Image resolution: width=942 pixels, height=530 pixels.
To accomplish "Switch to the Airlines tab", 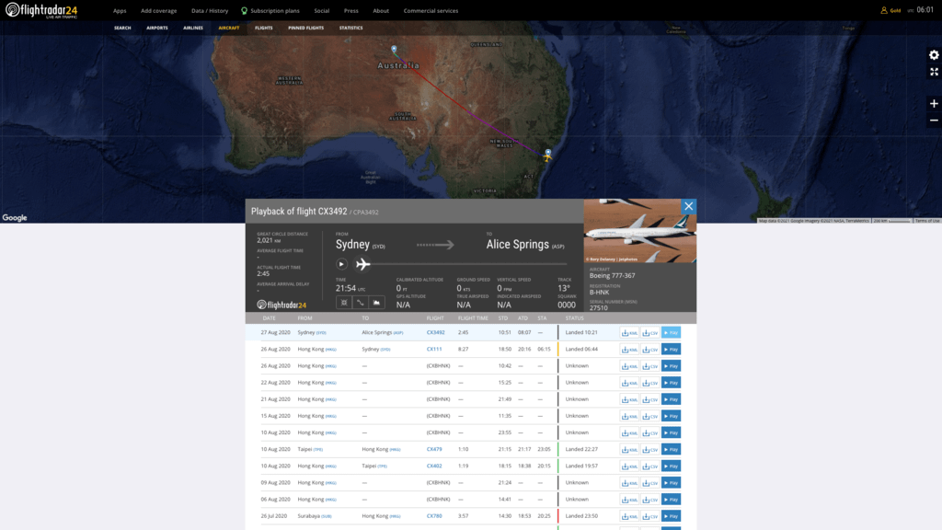I will (x=193, y=28).
